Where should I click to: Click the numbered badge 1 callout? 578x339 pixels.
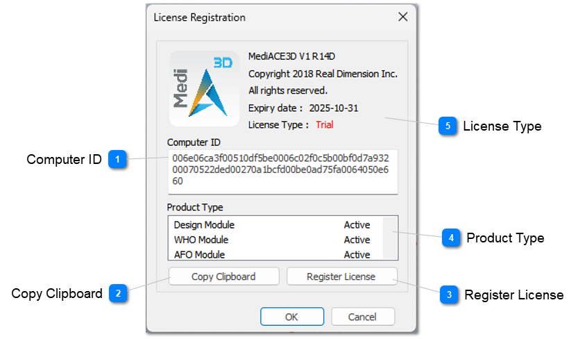118,160
